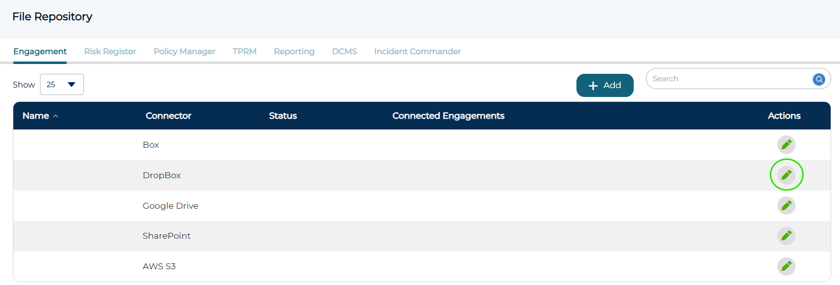Select the Engagement tab
The image size is (840, 285).
[x=40, y=51]
